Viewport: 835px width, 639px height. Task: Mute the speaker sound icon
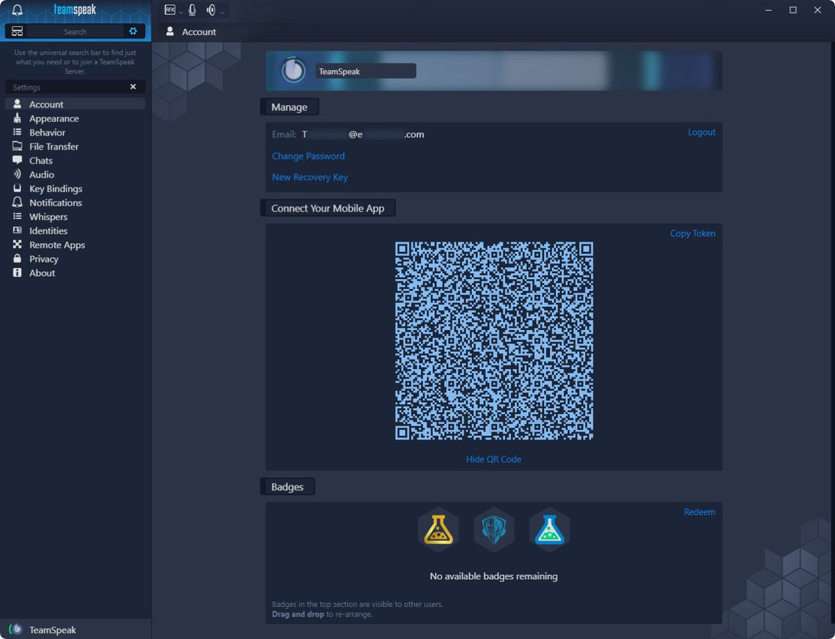pos(211,10)
